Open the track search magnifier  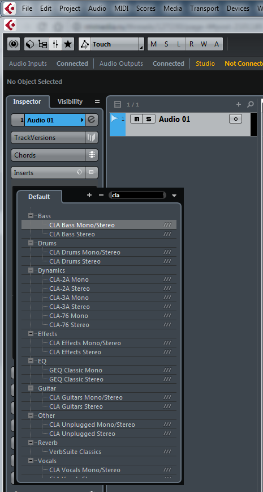[250, 104]
